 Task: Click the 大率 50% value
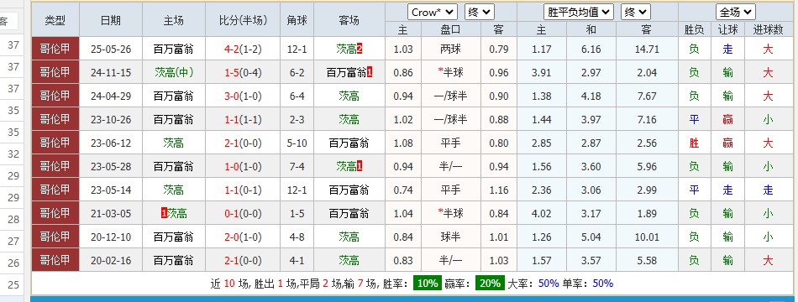tap(549, 284)
